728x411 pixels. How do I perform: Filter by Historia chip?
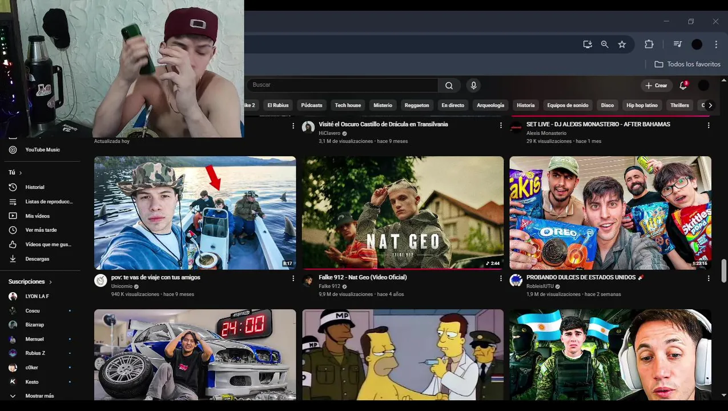(526, 105)
